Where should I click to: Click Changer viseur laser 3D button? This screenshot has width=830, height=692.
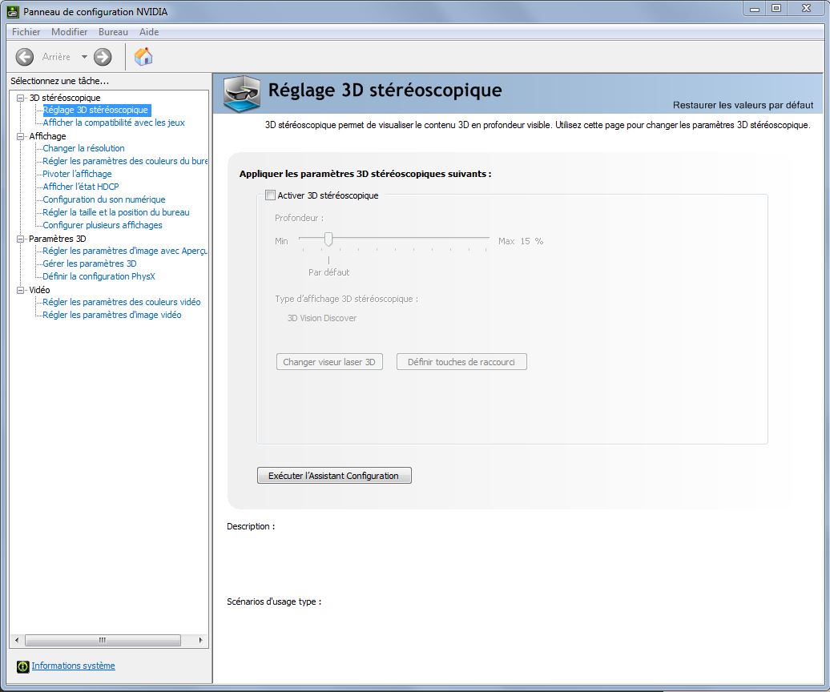click(x=329, y=362)
